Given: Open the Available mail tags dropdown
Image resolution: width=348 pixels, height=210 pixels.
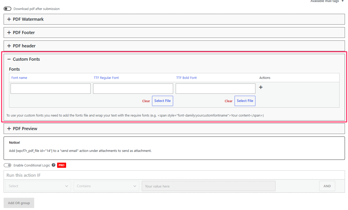Looking at the screenshot, I should click(327, 1).
